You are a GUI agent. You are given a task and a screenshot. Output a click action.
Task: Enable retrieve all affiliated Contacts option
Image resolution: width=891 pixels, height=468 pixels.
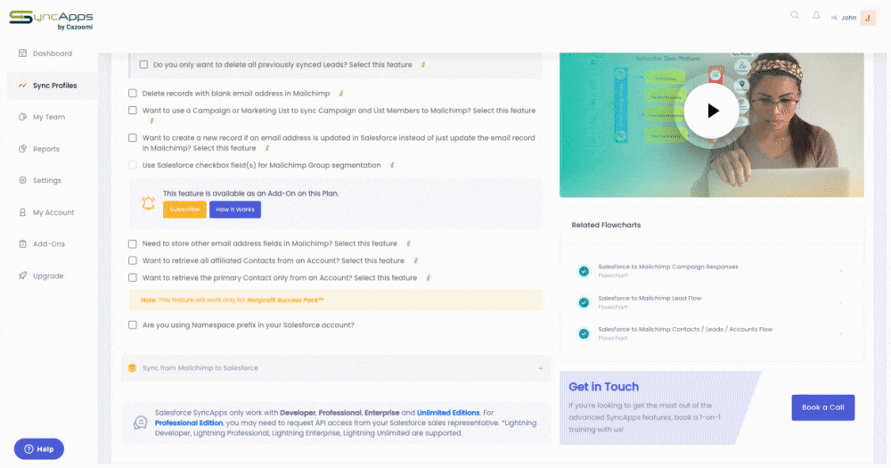[133, 260]
